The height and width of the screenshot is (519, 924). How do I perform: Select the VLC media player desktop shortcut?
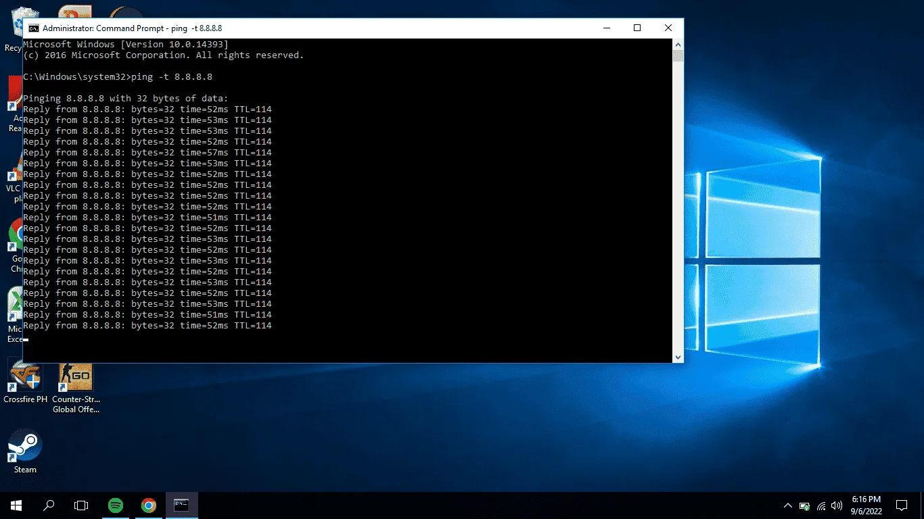[x=14, y=174]
